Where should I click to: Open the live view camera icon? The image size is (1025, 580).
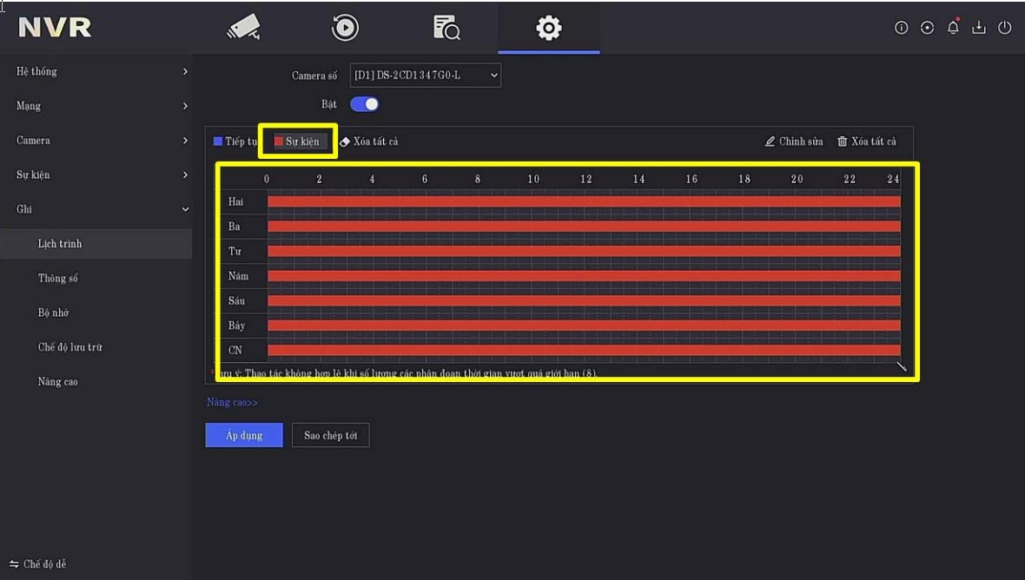coord(243,28)
